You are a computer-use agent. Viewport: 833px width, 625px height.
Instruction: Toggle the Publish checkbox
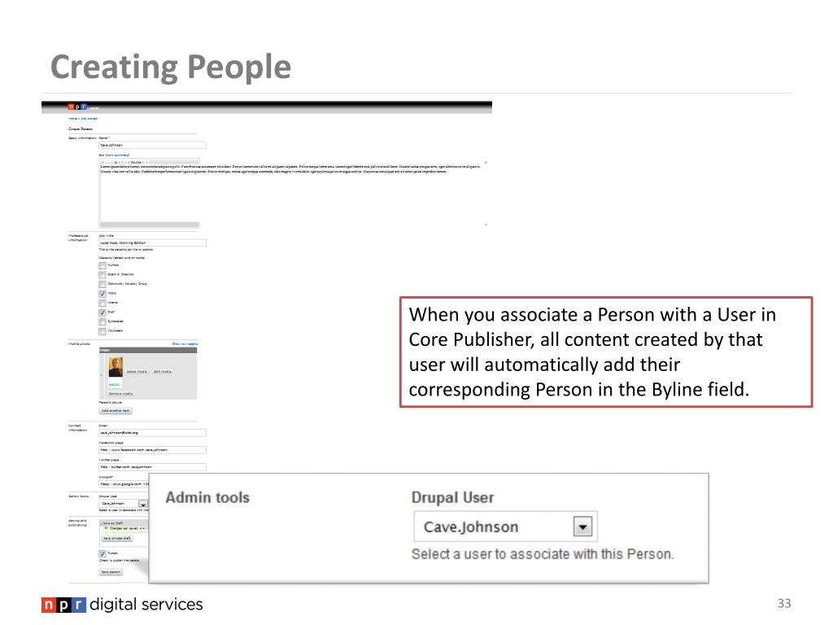[102, 553]
